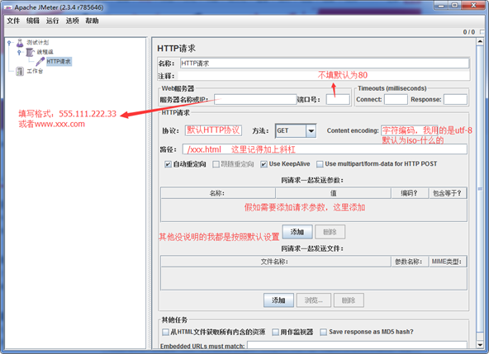Click the Response timeout field
Image resolution: width=489 pixels, height=354 pixels.
[455, 99]
